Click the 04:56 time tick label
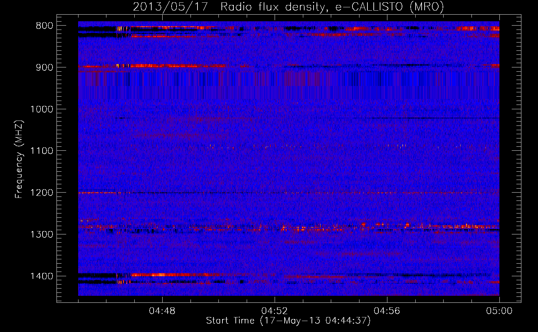 pos(387,311)
